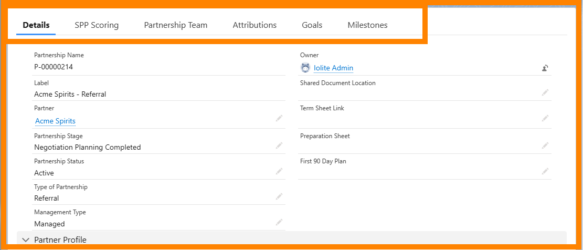583x250 pixels.
Task: Edit the Term Sheet Link with its pencil icon
Action: (x=545, y=118)
